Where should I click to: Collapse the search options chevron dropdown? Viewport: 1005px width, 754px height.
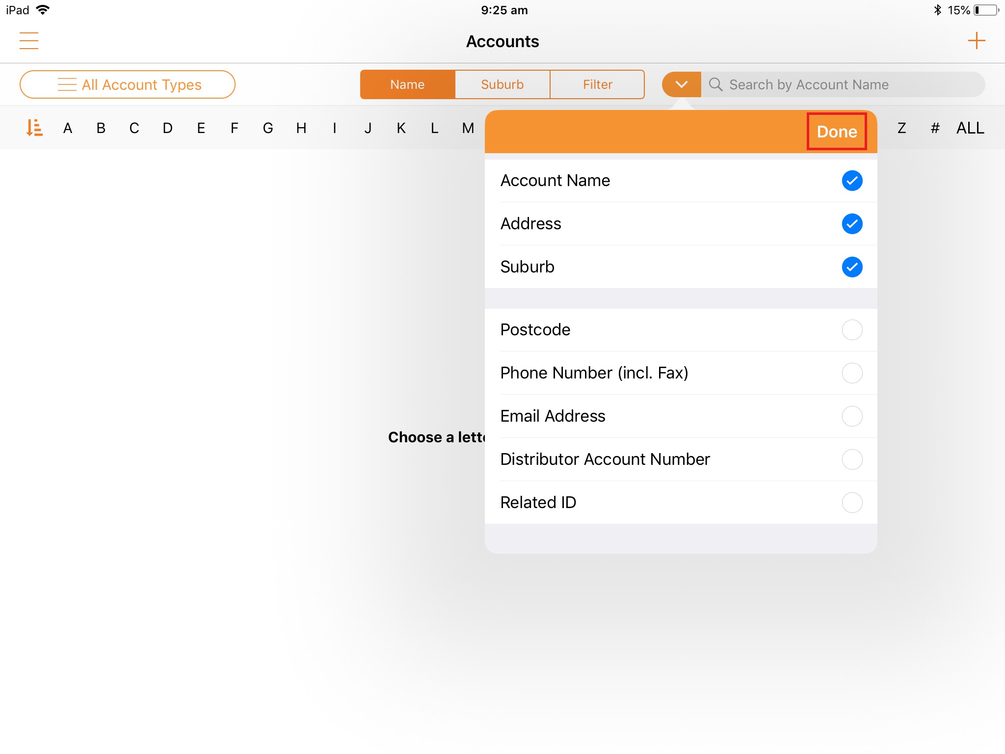(x=681, y=84)
